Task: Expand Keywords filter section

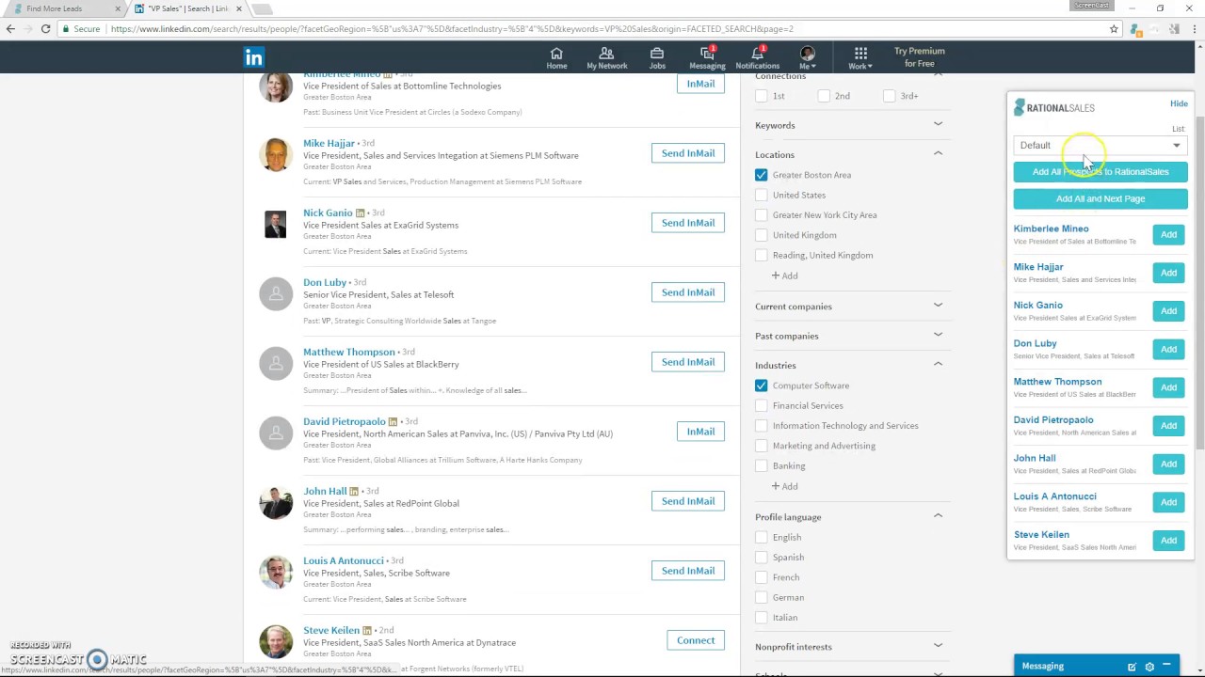Action: coord(938,124)
